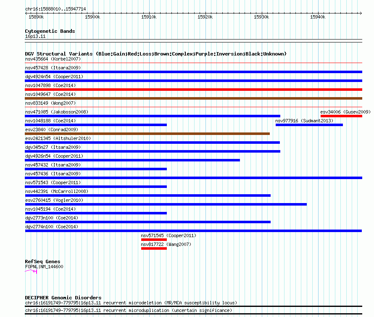Click the blue bar of nsv457432

click(x=96, y=169)
